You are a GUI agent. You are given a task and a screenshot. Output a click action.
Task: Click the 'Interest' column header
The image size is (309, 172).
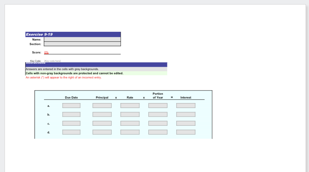click(x=186, y=97)
